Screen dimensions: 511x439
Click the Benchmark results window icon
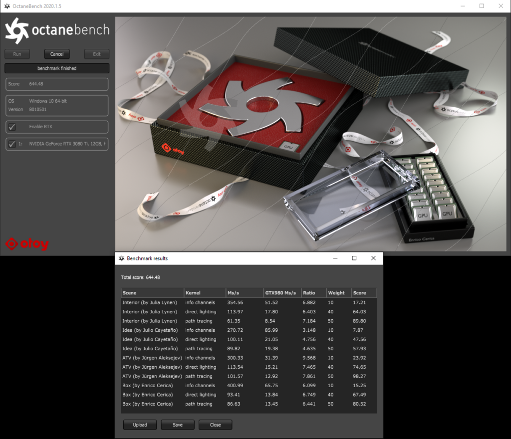pos(121,258)
